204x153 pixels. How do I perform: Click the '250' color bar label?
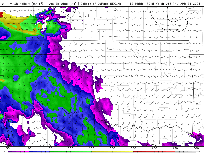92,148
